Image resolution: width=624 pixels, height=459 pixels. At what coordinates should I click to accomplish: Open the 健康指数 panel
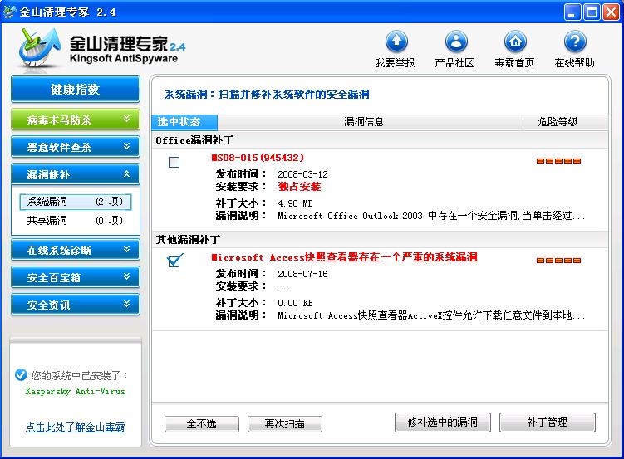(76, 89)
